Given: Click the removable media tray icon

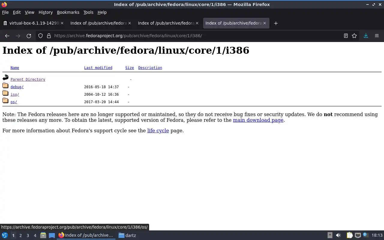Looking at the screenshot, I should [x=330, y=235].
